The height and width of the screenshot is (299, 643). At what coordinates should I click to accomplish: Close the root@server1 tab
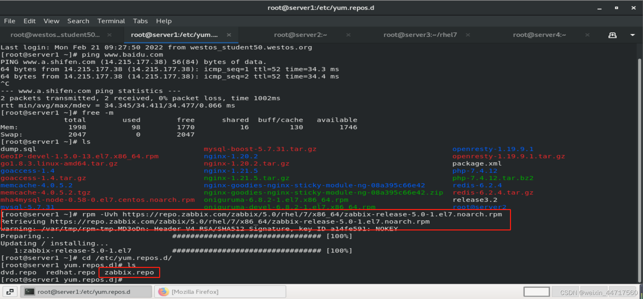[x=229, y=35]
